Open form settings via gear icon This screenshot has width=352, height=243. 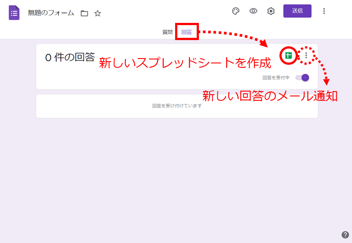pyautogui.click(x=271, y=11)
